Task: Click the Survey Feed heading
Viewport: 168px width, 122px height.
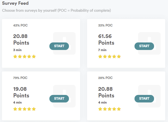Action: tap(15, 3)
